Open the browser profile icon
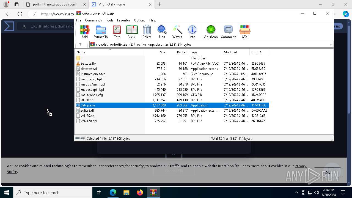352x198 pixels. pos(6,4)
